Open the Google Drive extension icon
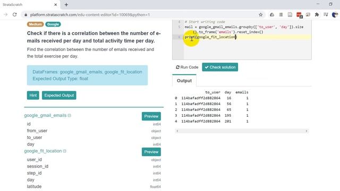This screenshot has height=191, width=340. click(x=272, y=15)
